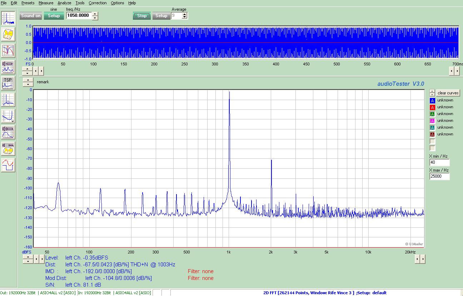
Task: Click waveform vertical scale up arrow
Action: tap(28, 69)
